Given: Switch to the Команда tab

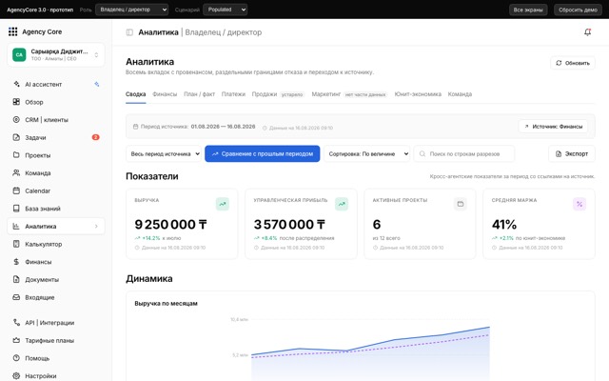Looking at the screenshot, I should coord(460,94).
